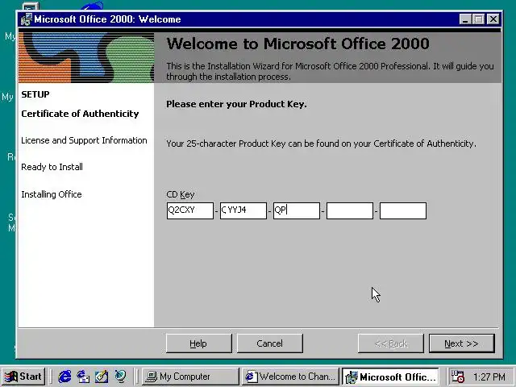Click the empty fifth CD Key field

tap(403, 210)
